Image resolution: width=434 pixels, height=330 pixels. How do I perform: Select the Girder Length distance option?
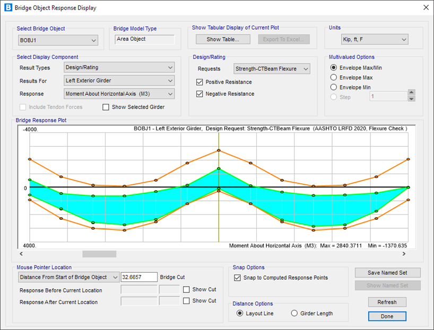(x=295, y=314)
